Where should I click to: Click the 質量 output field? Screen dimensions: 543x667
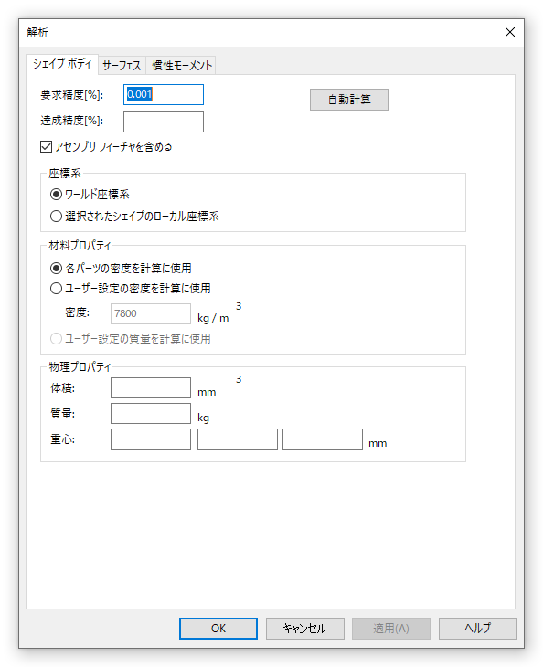[x=151, y=414]
